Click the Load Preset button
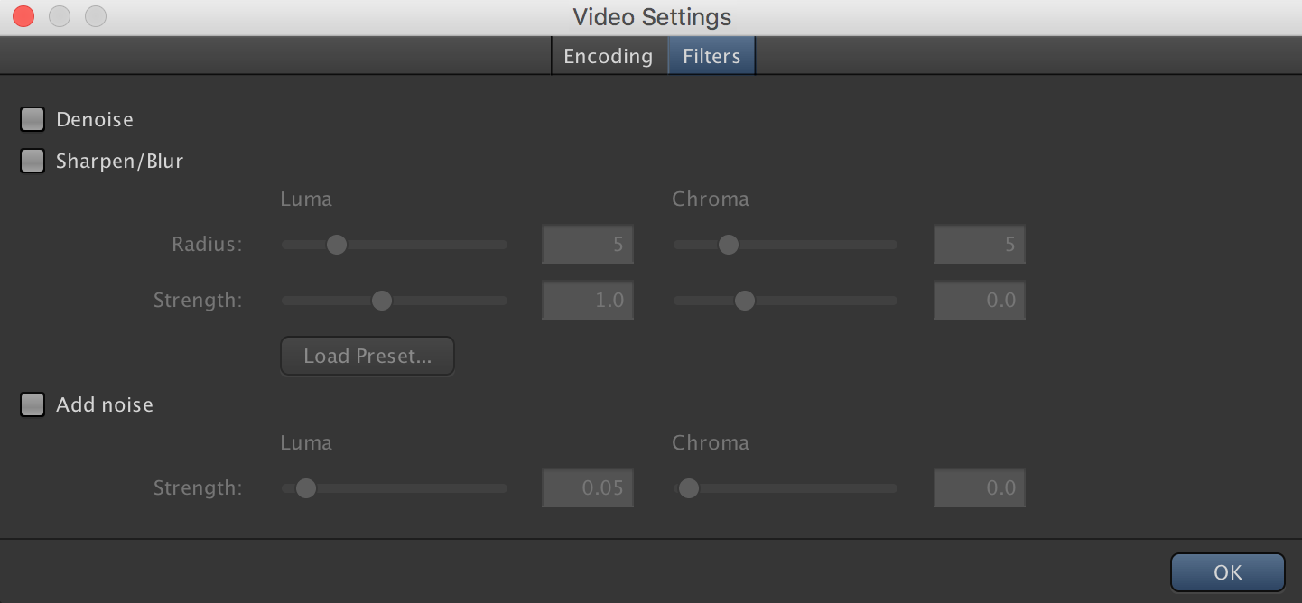Viewport: 1302px width, 603px height. tap(367, 356)
